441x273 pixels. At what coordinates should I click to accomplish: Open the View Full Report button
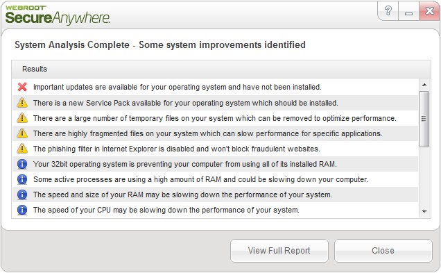coord(279,251)
